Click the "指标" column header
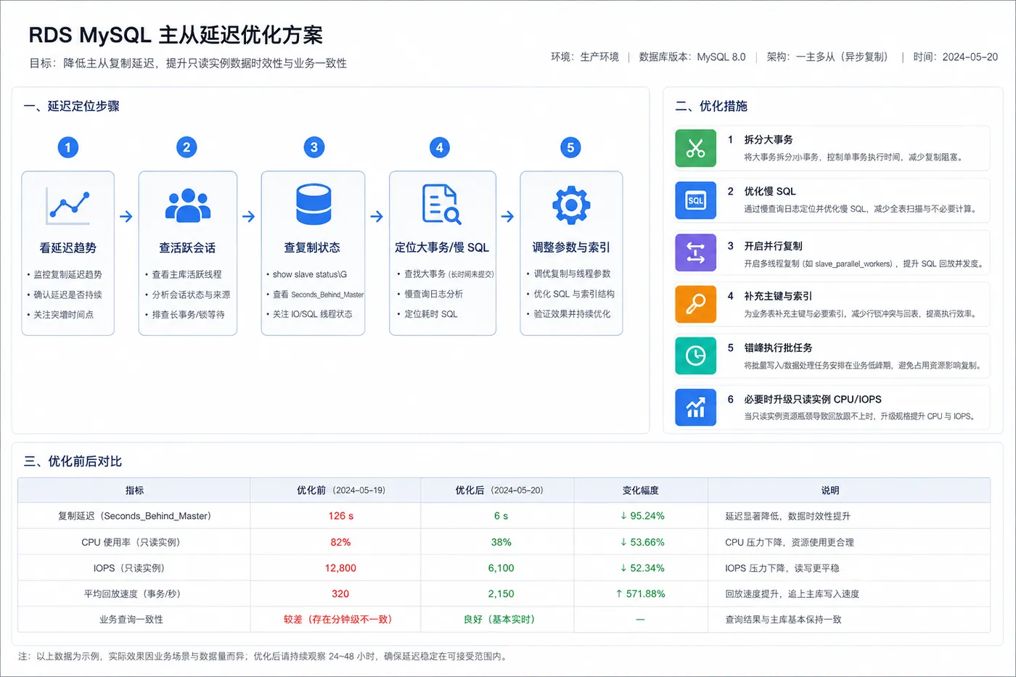The height and width of the screenshot is (677, 1016). click(x=134, y=491)
